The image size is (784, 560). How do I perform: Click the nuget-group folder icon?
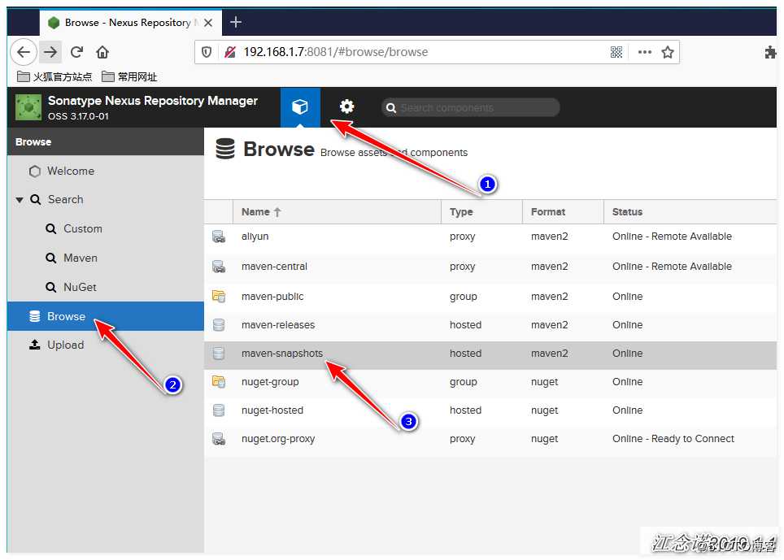coord(219,382)
